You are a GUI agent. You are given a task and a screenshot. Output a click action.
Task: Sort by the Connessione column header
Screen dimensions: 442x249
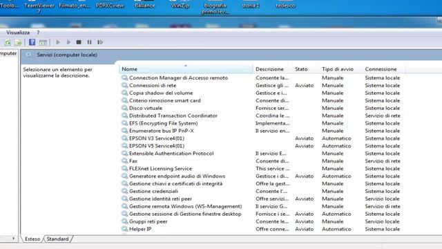coord(384,69)
